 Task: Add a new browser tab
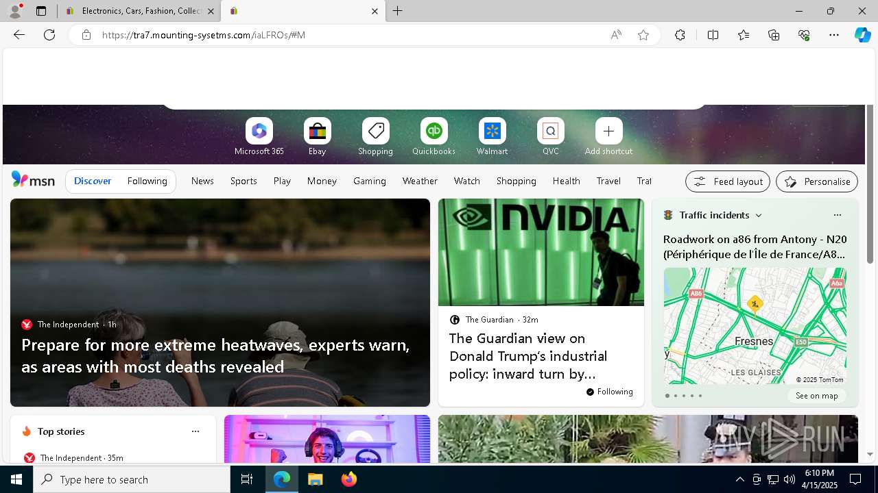pyautogui.click(x=398, y=11)
